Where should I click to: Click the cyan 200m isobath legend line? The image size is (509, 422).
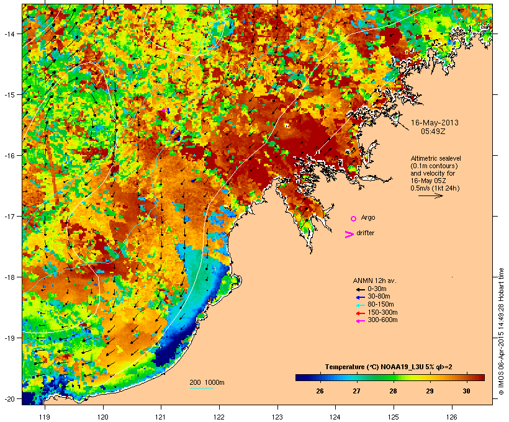(201, 388)
